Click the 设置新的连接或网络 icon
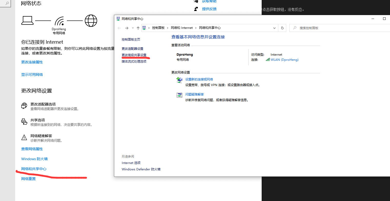This screenshot has height=201, width=390. point(179,80)
